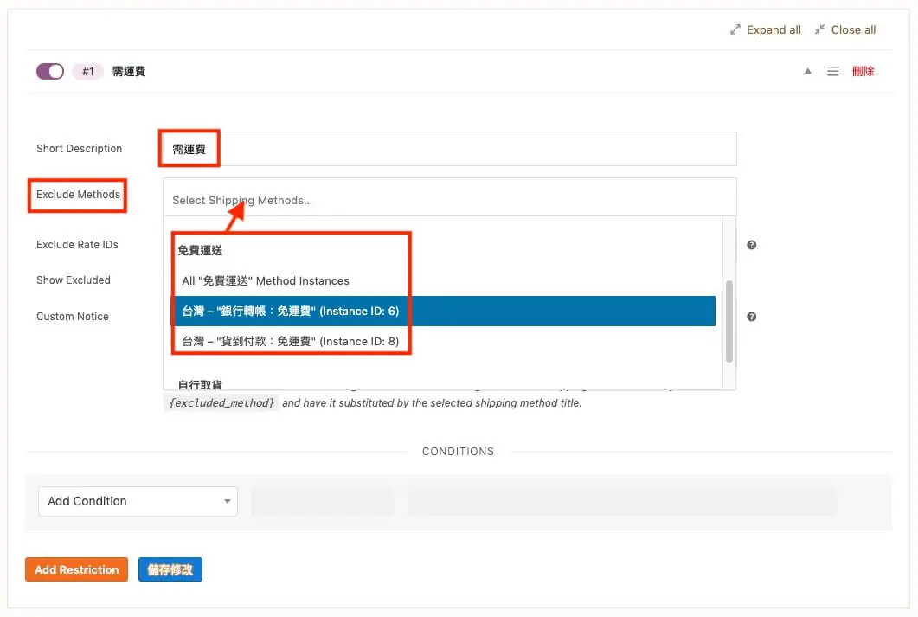
Task: Delete restriction with the red 刪除 link
Action: coord(863,72)
